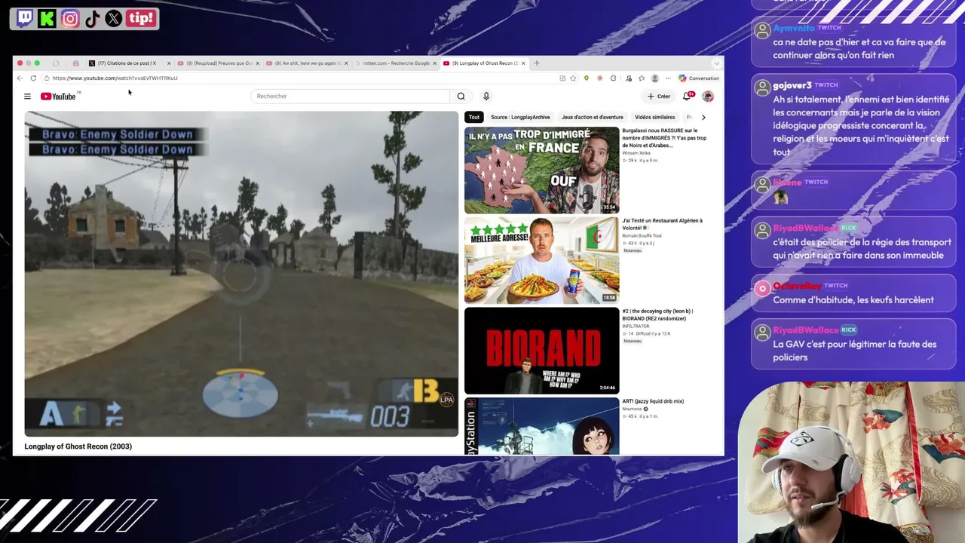Click the 2:04:46 duration badge
Viewport: 965px width, 543px height.
tap(608, 388)
